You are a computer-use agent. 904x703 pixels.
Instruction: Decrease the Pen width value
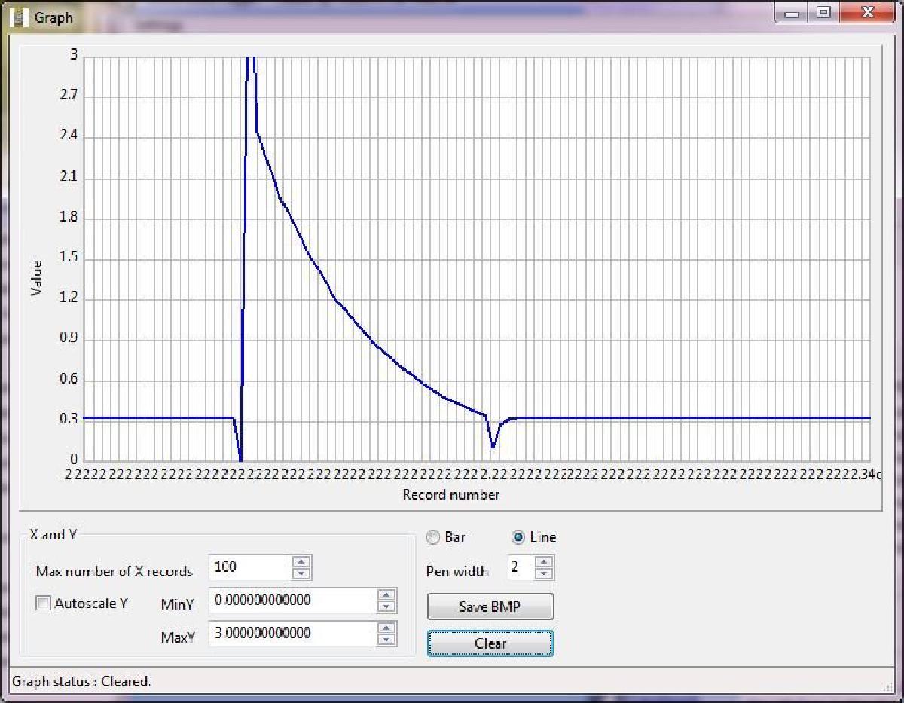(x=545, y=573)
